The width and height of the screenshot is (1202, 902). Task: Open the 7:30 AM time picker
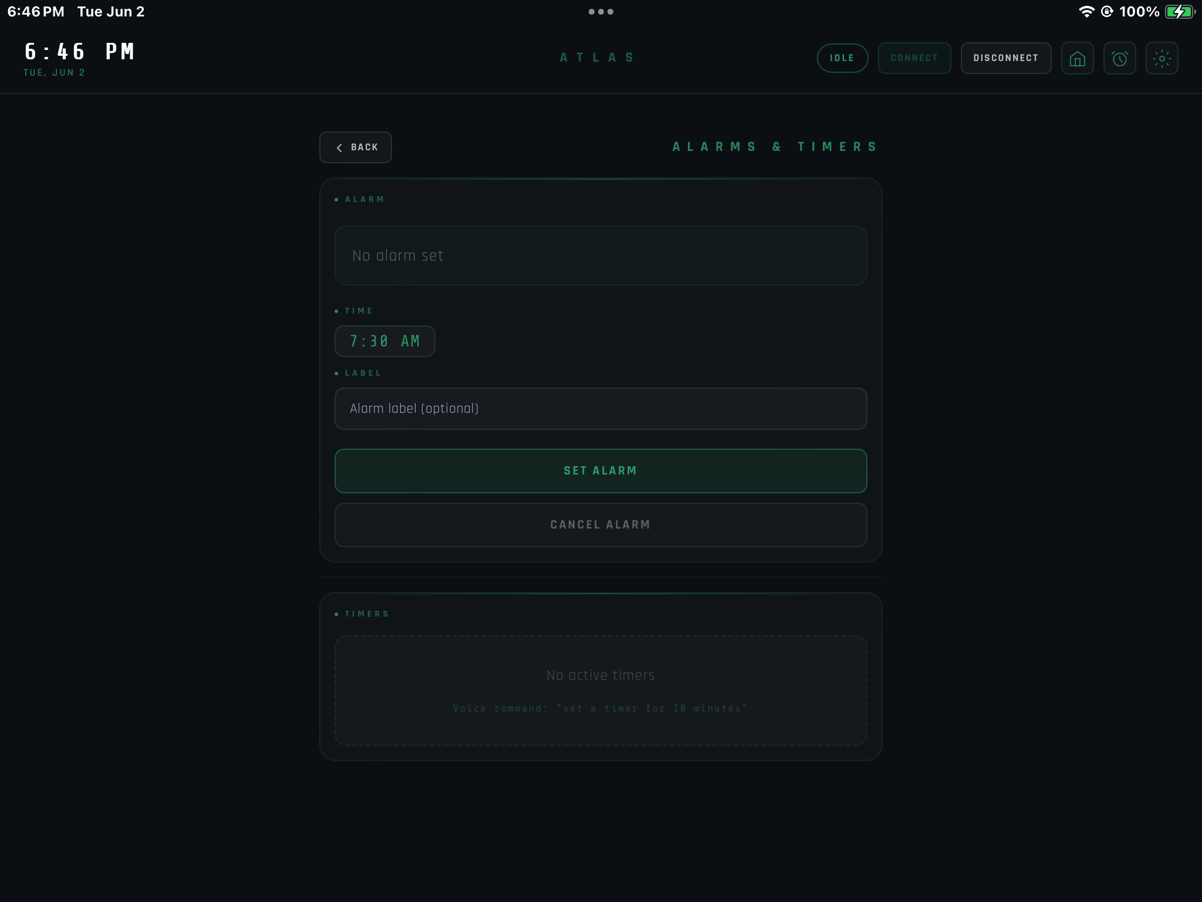pos(384,341)
